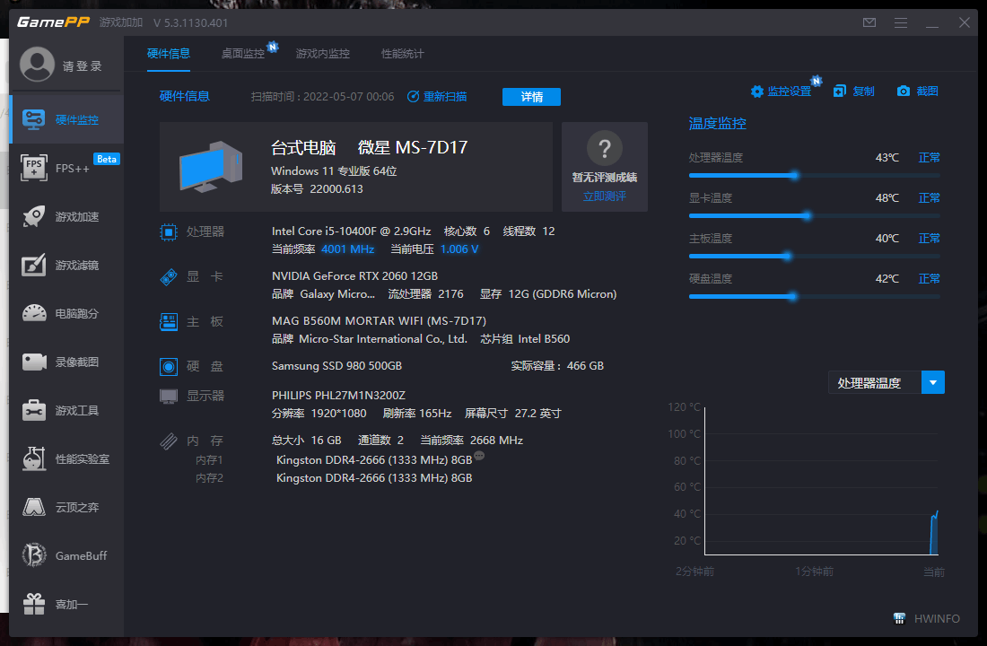Click the 内存 memory icon
The image size is (987, 646).
point(169,441)
